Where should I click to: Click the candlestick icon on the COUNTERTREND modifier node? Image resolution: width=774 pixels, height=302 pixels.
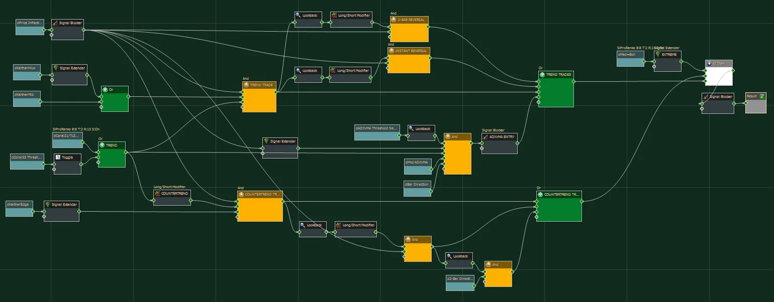point(157,194)
